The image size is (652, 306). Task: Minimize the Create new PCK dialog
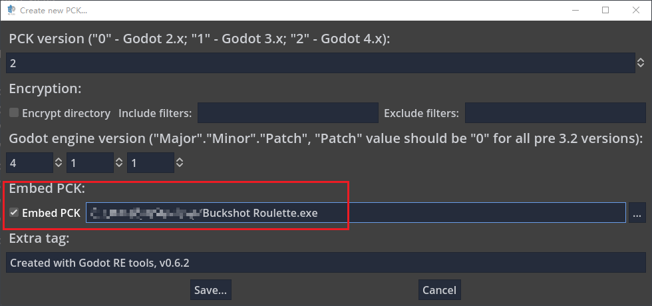tap(575, 10)
